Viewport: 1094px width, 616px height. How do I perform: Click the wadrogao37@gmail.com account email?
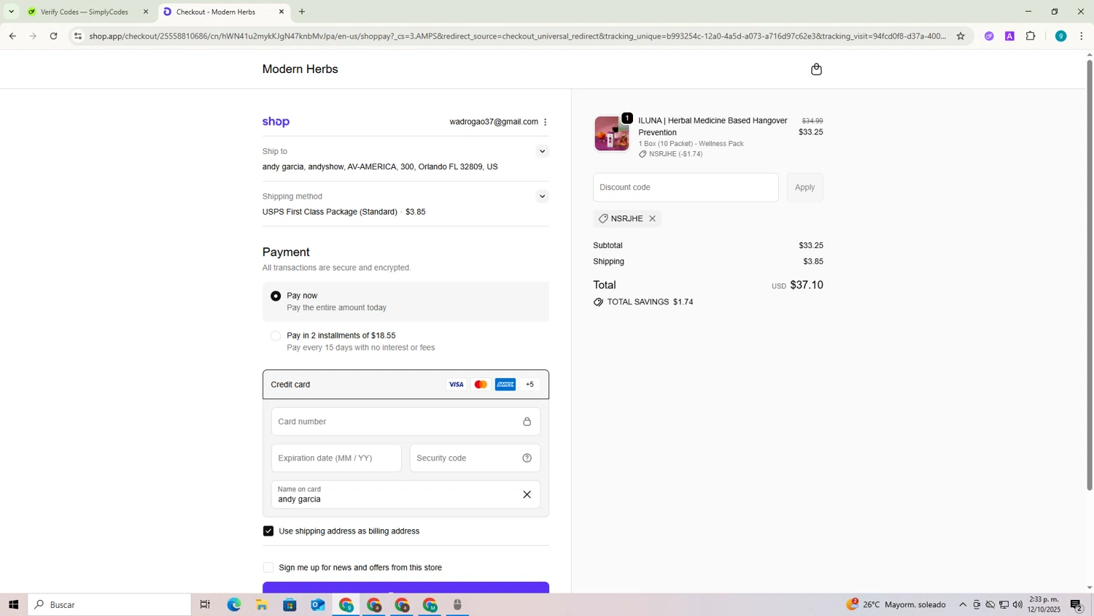(x=494, y=122)
